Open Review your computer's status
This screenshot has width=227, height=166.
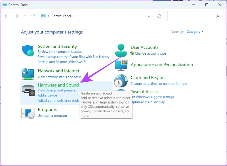click(60, 52)
